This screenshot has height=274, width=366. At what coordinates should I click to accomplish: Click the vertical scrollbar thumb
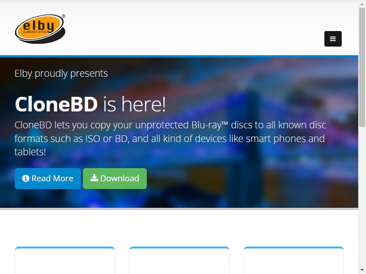362,67
